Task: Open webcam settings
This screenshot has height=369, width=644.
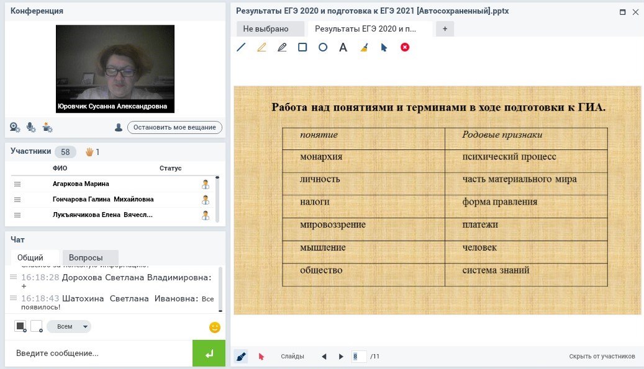Action: click(x=15, y=128)
